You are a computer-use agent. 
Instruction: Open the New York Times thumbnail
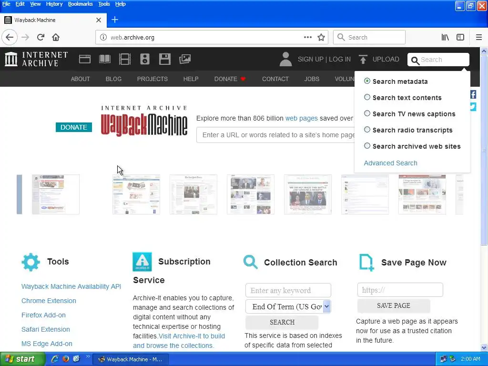pos(193,194)
